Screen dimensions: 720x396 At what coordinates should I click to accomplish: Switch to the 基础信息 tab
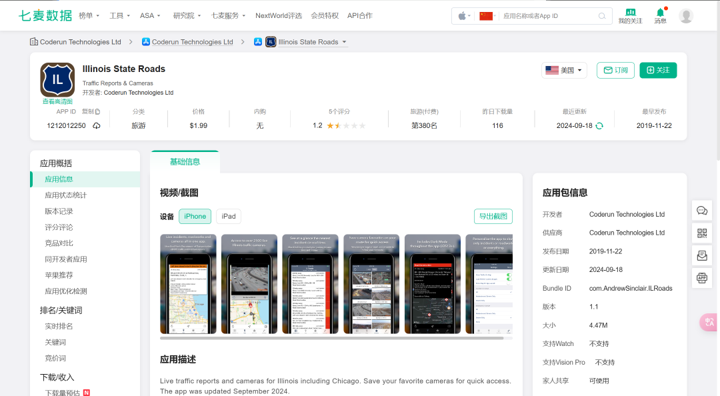point(185,162)
